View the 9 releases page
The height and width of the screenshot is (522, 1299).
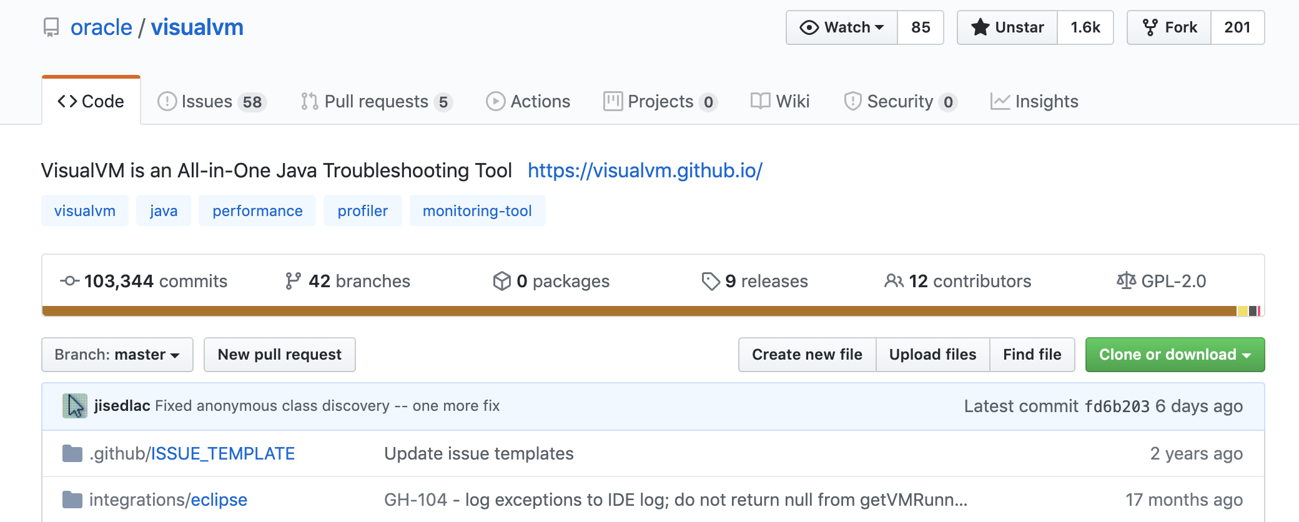tap(754, 281)
